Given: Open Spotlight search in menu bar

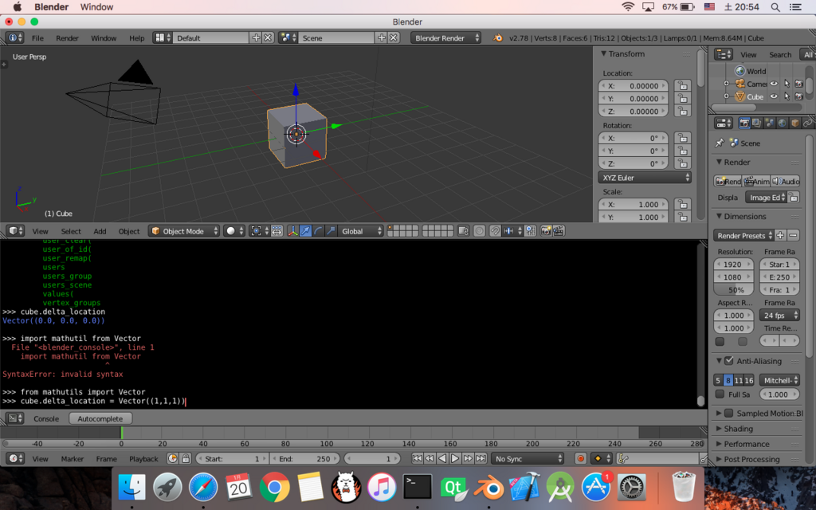Looking at the screenshot, I should (775, 6).
